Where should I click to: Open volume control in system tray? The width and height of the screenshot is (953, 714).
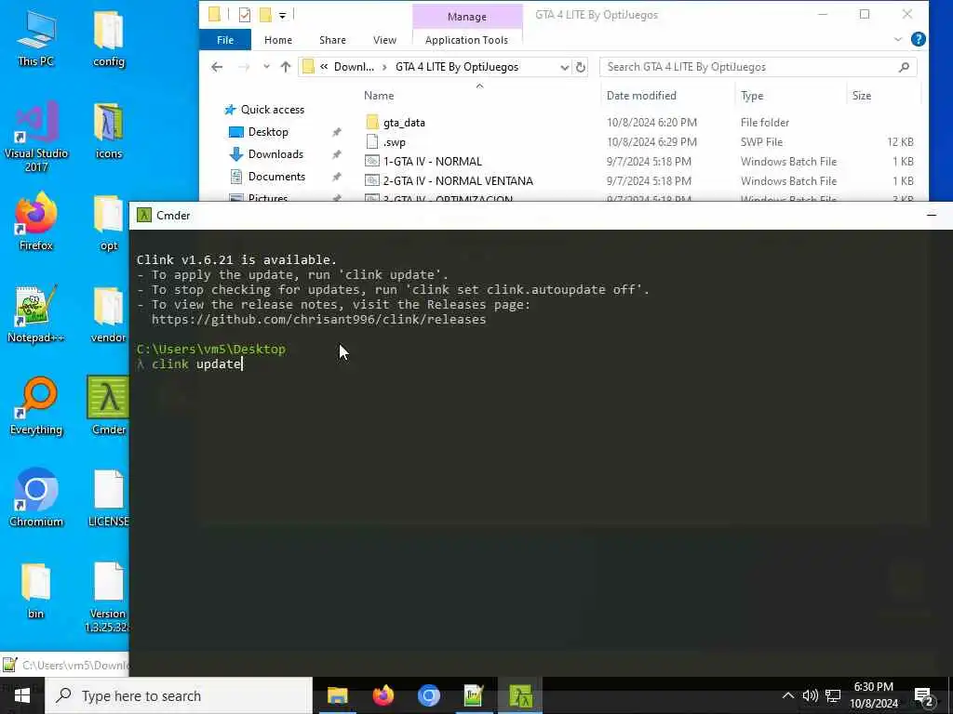(x=810, y=695)
